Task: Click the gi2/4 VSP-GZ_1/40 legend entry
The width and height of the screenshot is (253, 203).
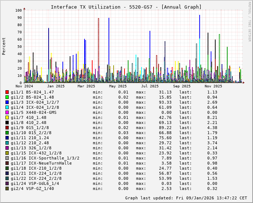Action: (x=32, y=188)
